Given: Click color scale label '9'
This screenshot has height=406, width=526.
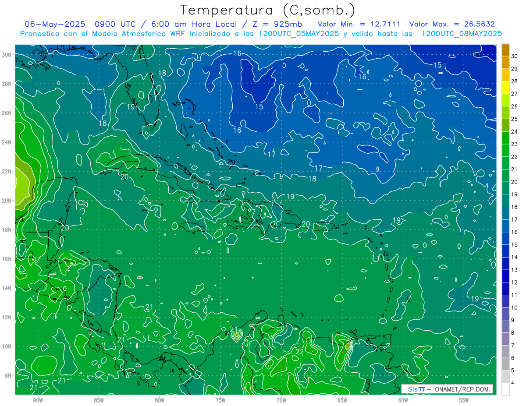Looking at the screenshot, I should coord(513,320).
